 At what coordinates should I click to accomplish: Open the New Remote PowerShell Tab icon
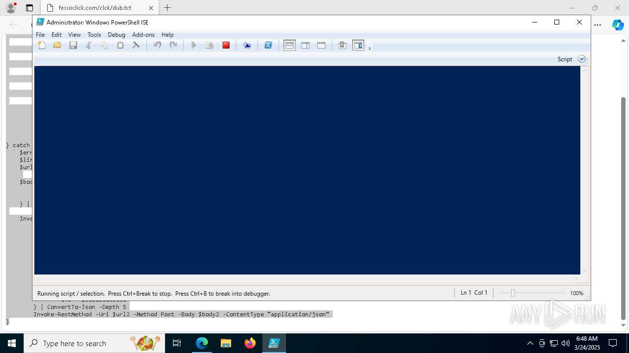(x=247, y=45)
